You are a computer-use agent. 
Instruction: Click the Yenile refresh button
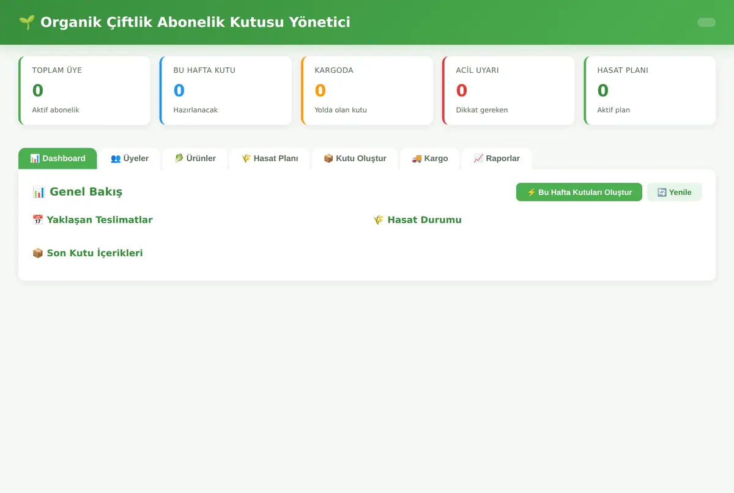[675, 192]
